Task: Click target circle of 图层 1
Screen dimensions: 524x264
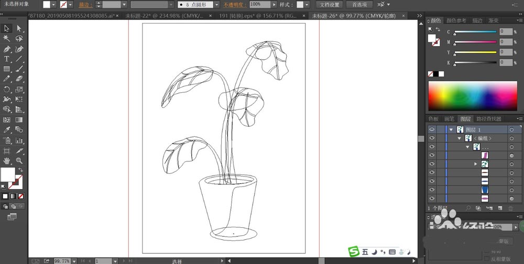Action: click(511, 129)
